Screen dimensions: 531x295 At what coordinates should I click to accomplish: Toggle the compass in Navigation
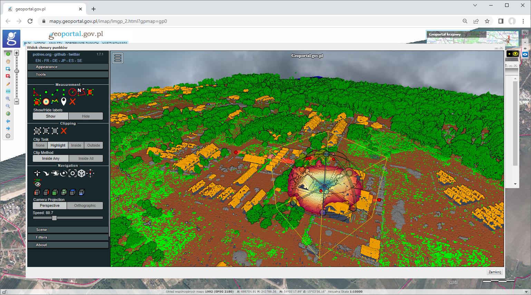90,173
